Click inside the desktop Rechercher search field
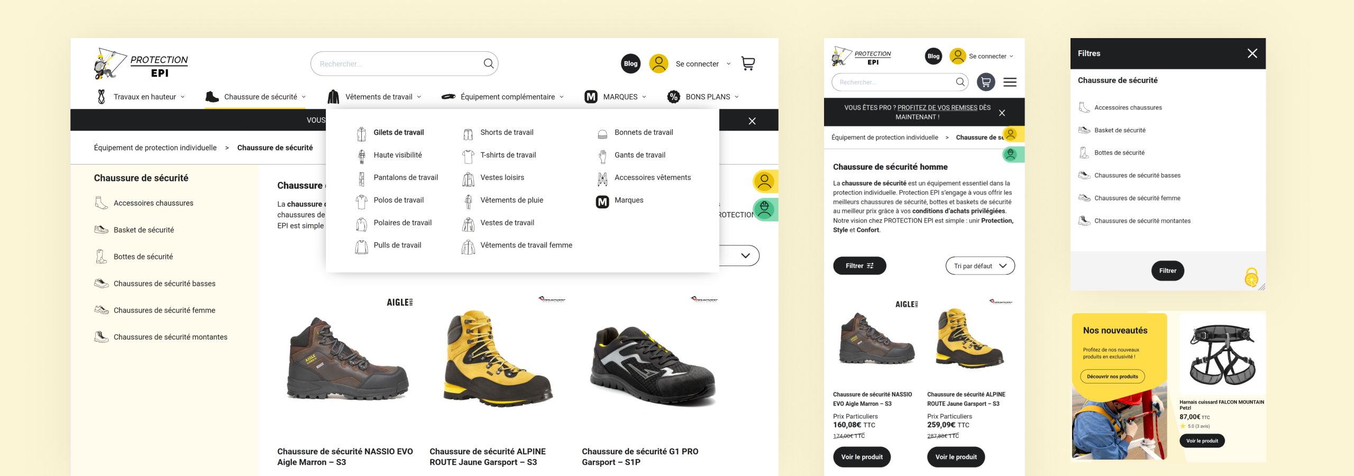Screen dimensions: 1354x476 pos(397,63)
